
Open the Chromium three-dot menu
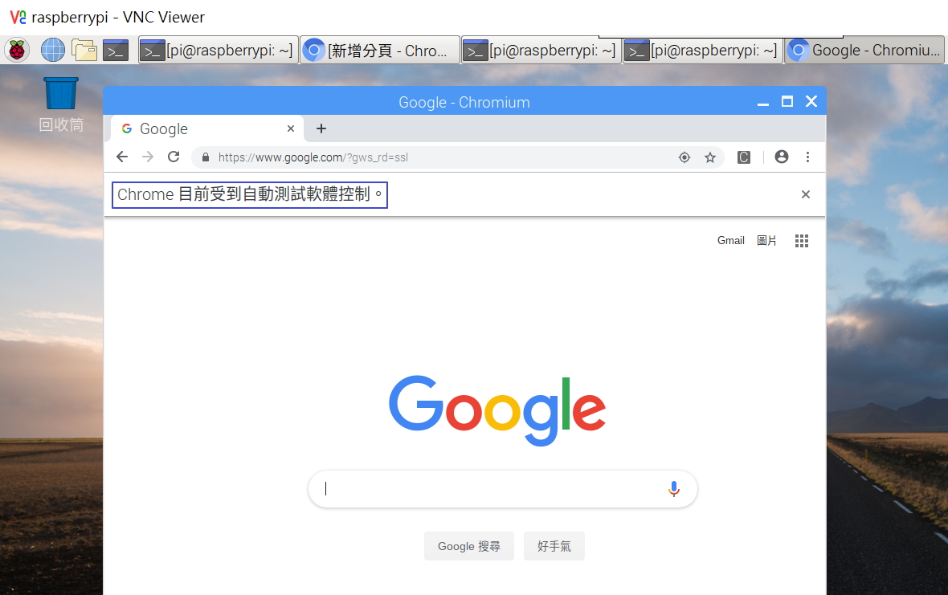[x=807, y=157]
